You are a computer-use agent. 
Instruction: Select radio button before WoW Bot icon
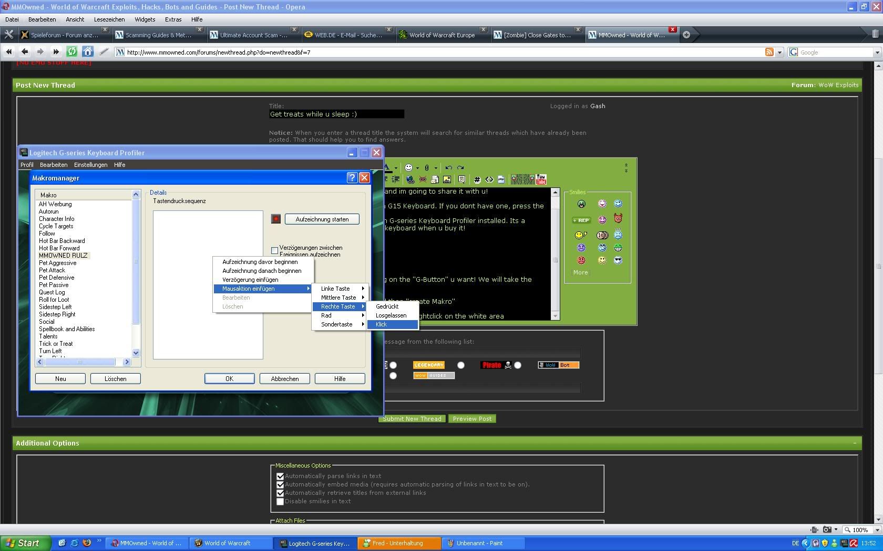tap(518, 365)
